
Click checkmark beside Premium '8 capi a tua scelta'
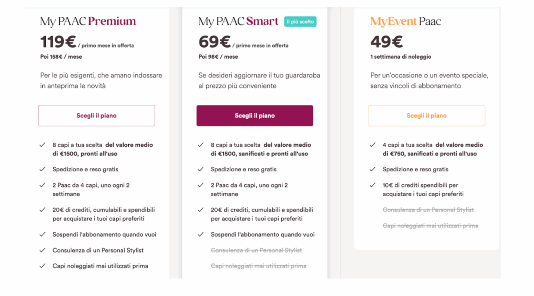tap(43, 145)
